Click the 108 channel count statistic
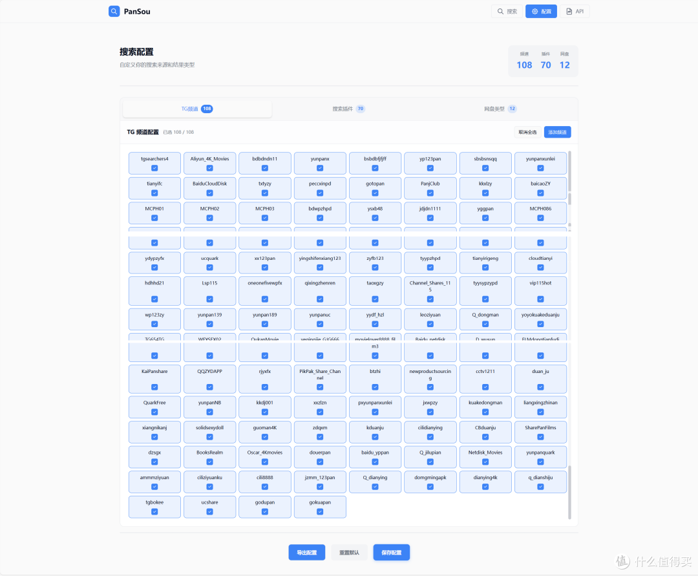 tap(524, 65)
